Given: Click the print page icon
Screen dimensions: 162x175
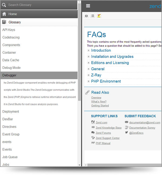Looking at the screenshot, I should (86, 16).
